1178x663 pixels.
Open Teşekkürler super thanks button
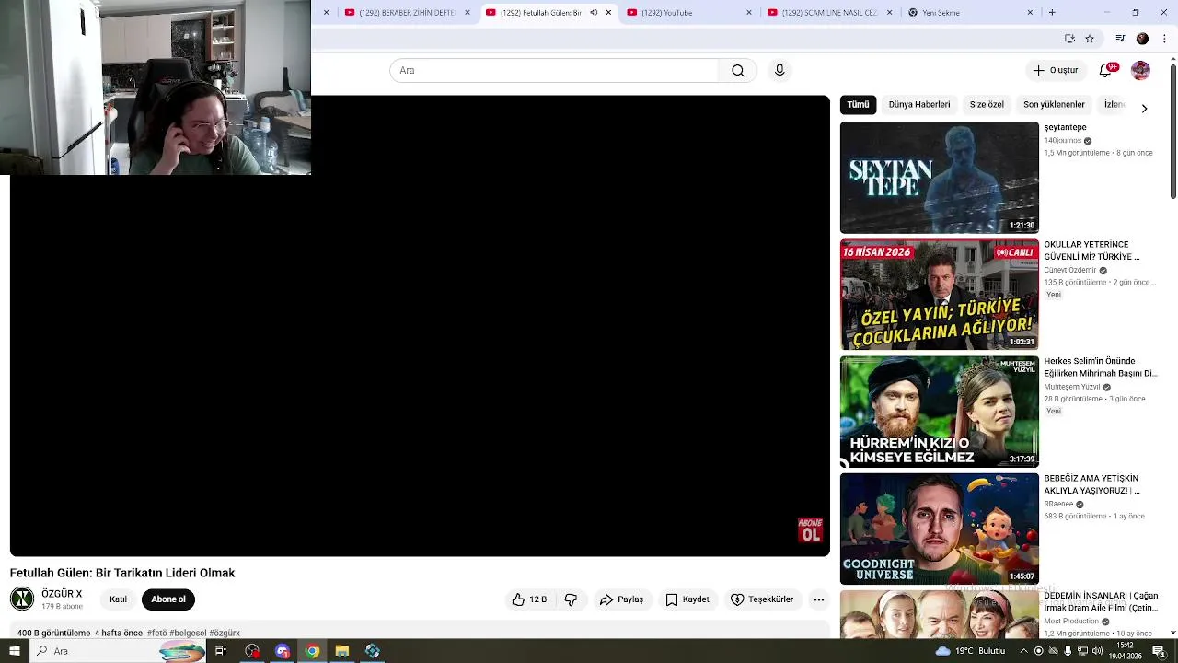[762, 599]
